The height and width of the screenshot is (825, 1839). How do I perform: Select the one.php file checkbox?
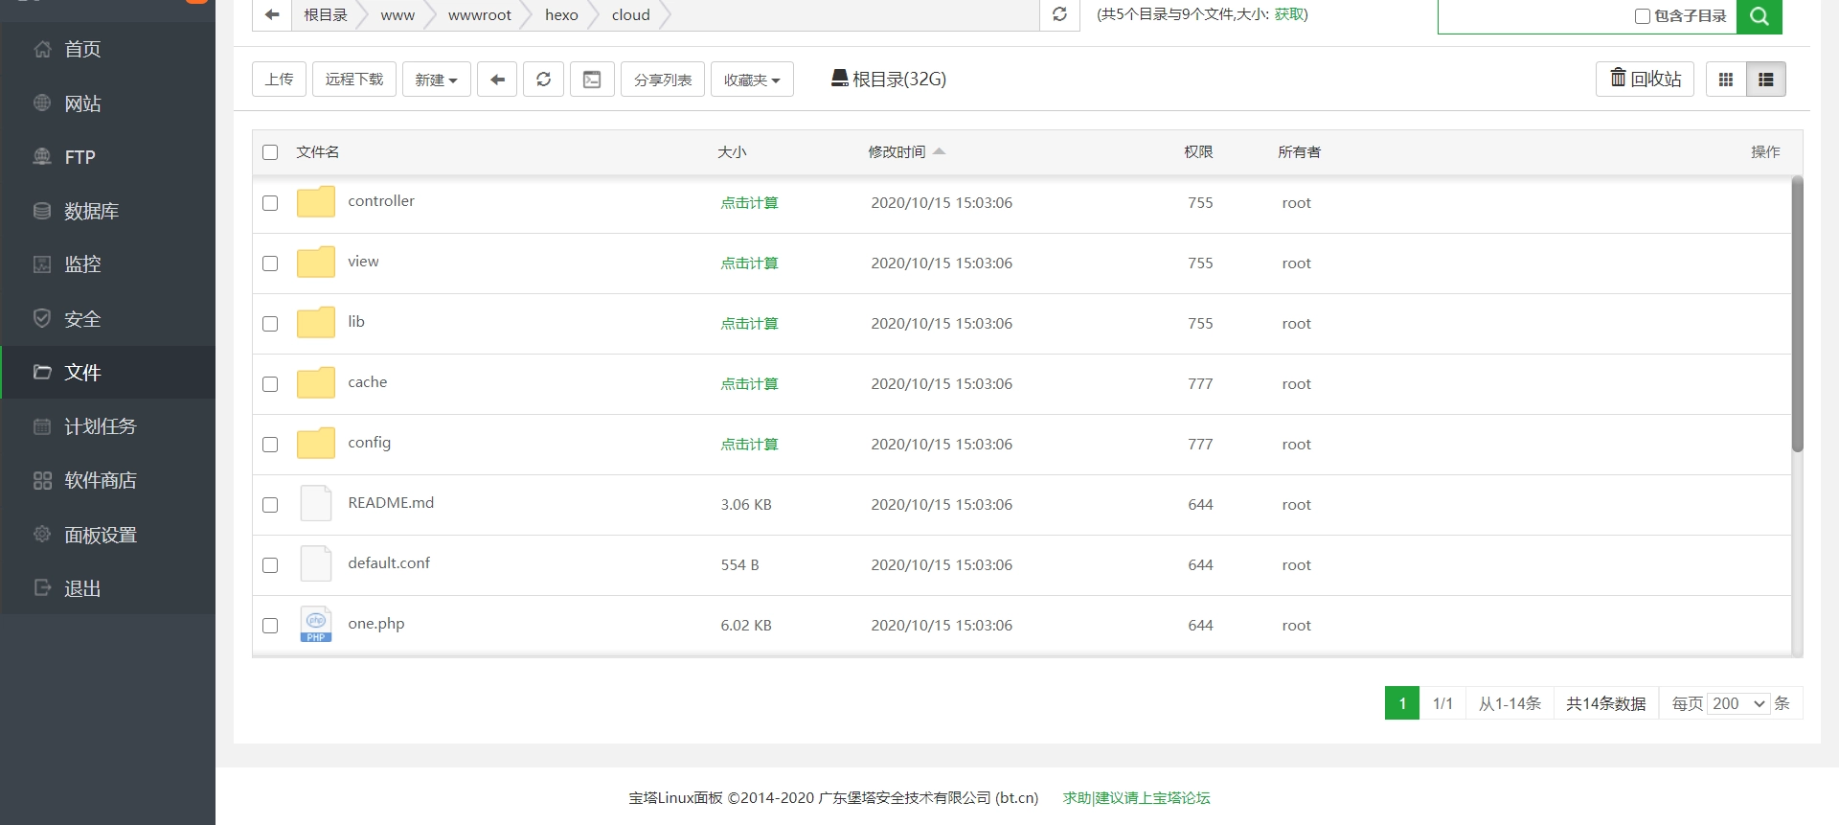click(x=270, y=626)
